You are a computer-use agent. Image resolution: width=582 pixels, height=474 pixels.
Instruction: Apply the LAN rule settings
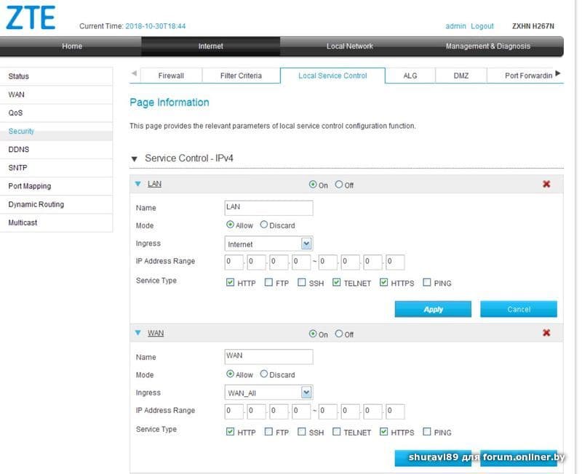[433, 309]
